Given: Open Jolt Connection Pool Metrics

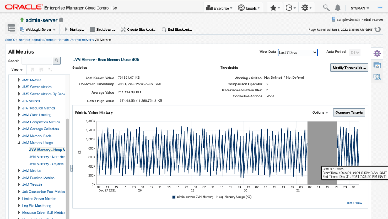Looking at the screenshot, I should click(44, 192).
